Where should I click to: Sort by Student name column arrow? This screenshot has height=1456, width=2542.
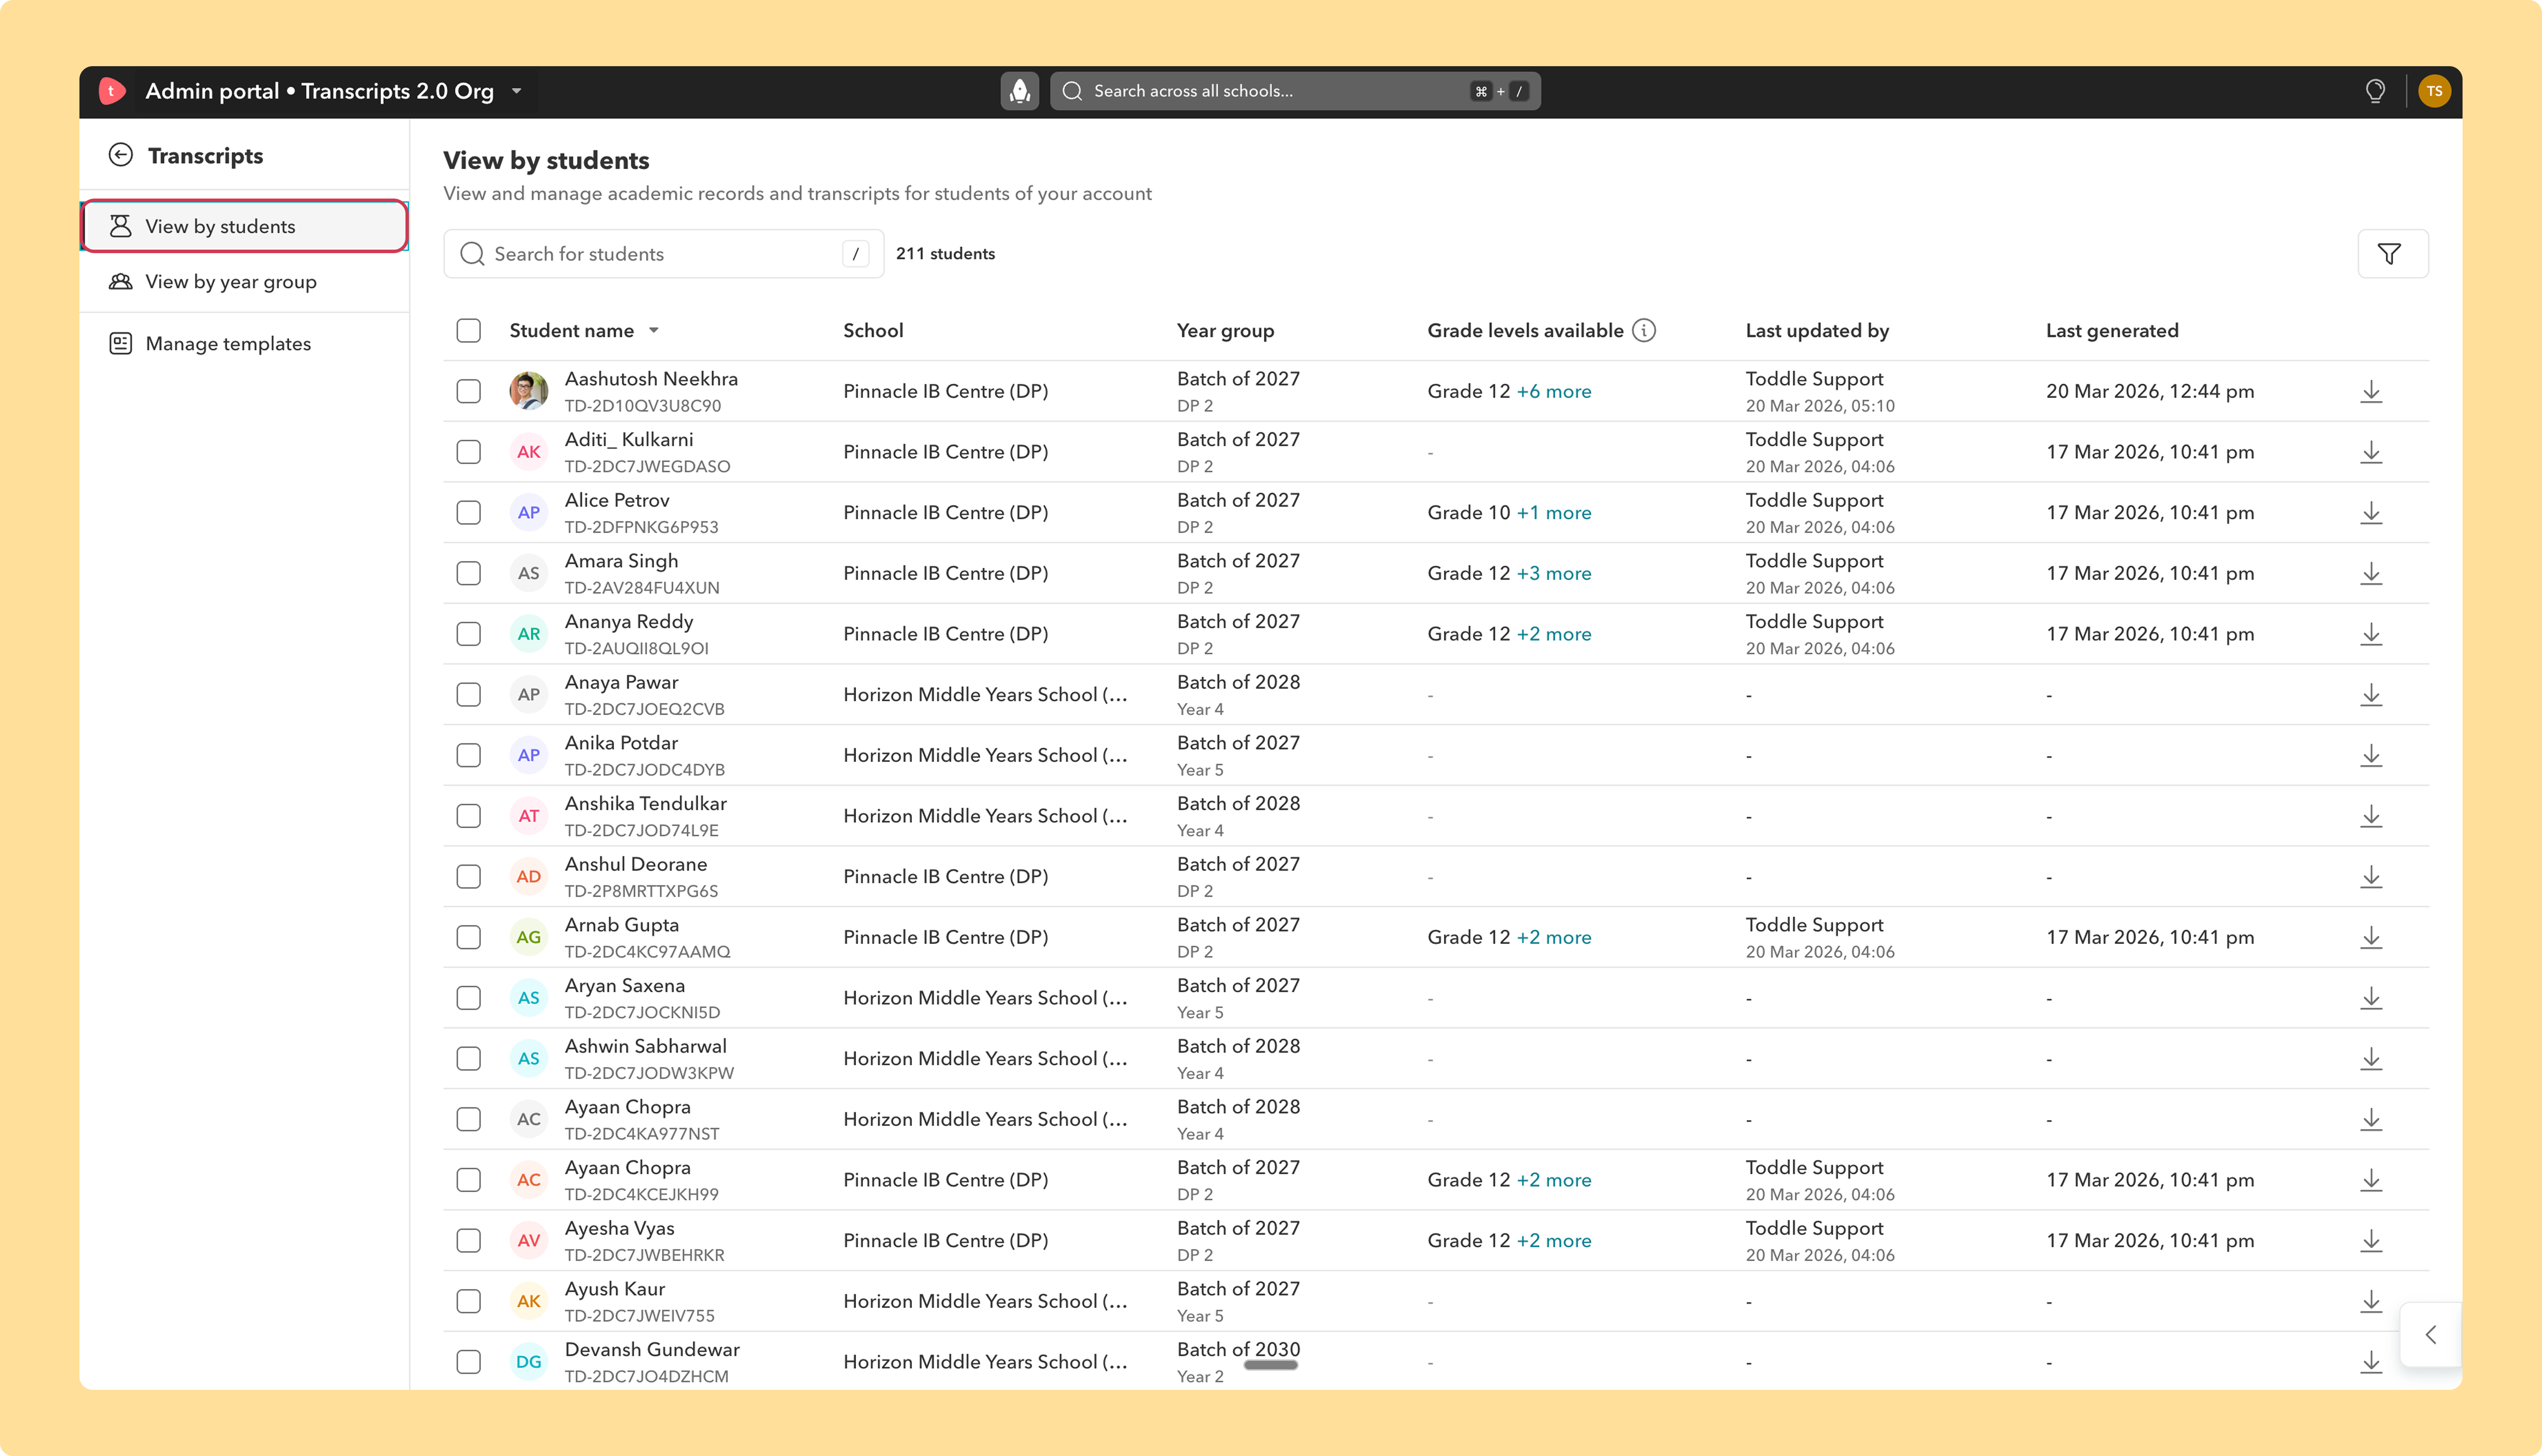tap(654, 331)
